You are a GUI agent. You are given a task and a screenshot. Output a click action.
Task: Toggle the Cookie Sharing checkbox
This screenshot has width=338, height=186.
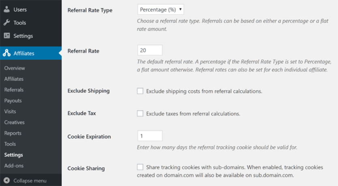click(x=140, y=167)
